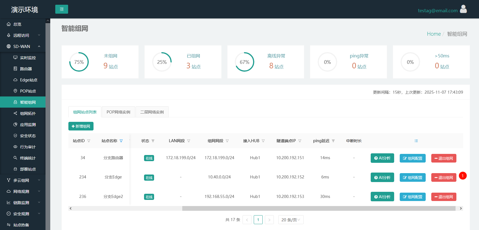Select the 智能组网 sidebar item
Image resolution: width=479 pixels, height=230 pixels.
[x=23, y=102]
